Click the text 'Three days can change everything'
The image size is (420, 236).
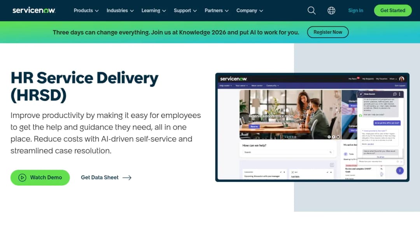pyautogui.click(x=101, y=32)
